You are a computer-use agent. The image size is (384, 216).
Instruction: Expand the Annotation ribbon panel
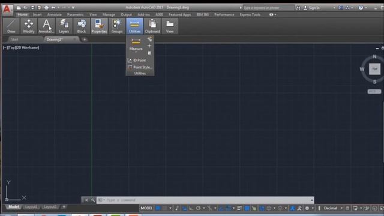[x=46, y=26]
